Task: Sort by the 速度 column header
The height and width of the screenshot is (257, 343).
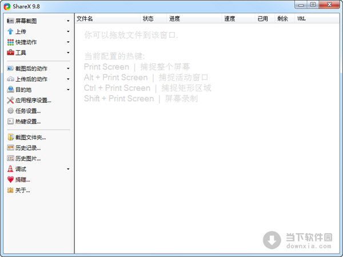Action: (x=238, y=19)
